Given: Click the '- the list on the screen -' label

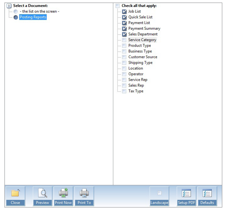Looking at the screenshot, I should pyautogui.click(x=39, y=11).
